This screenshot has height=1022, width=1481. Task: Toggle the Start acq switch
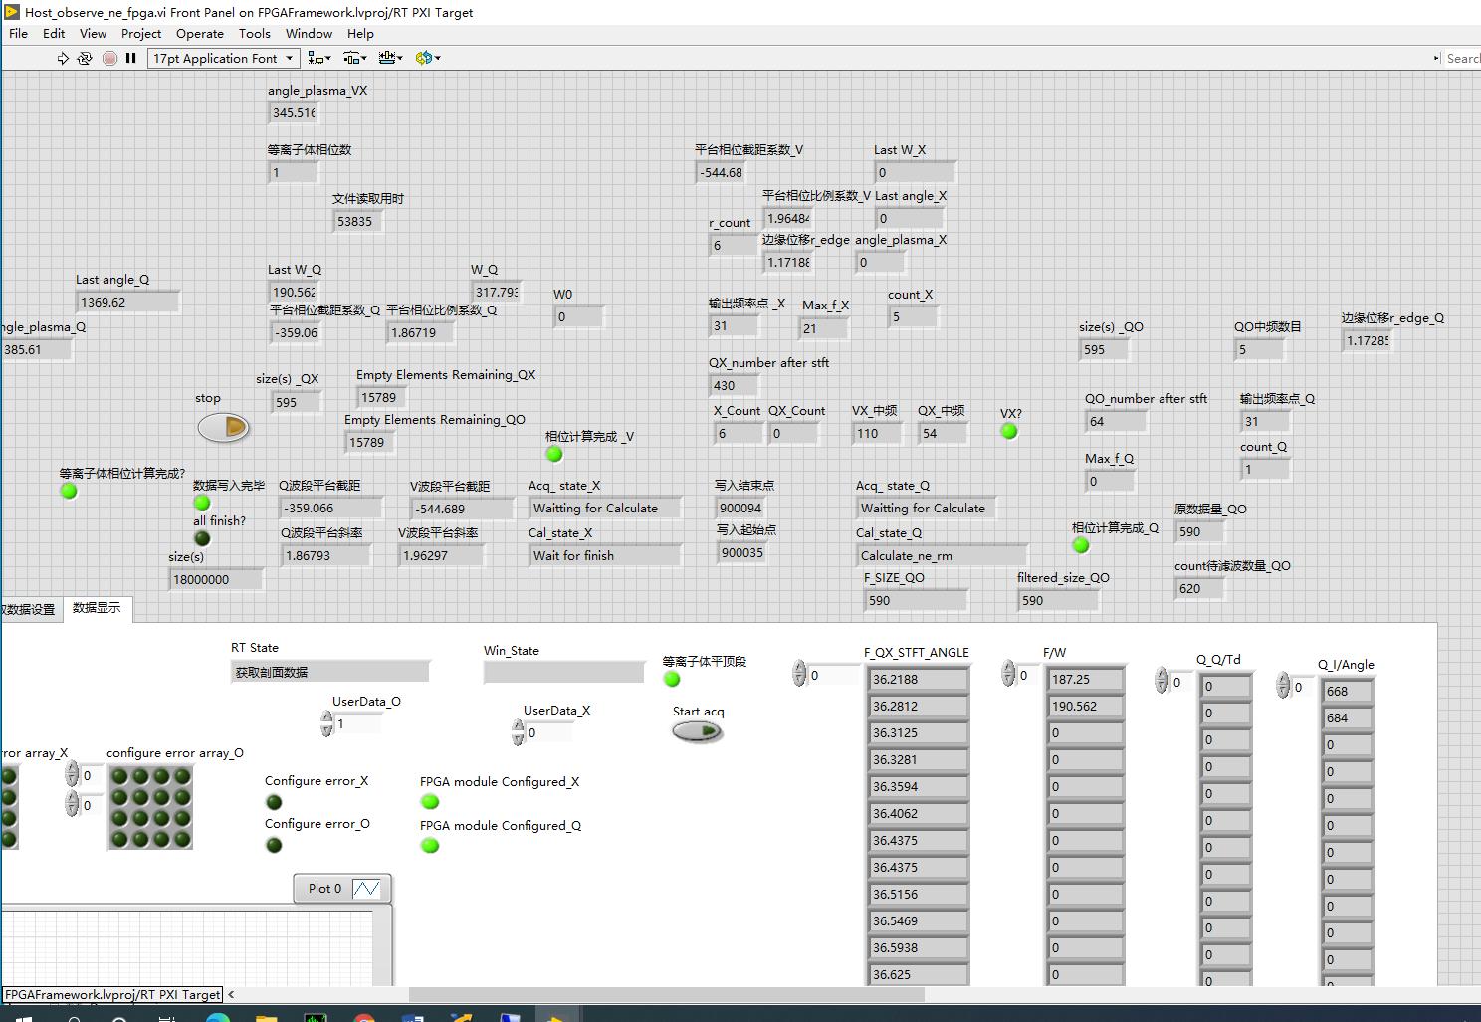697,732
